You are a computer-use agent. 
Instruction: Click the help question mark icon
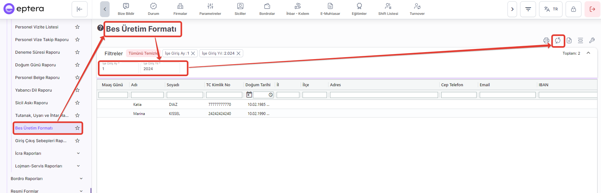tap(100, 28)
